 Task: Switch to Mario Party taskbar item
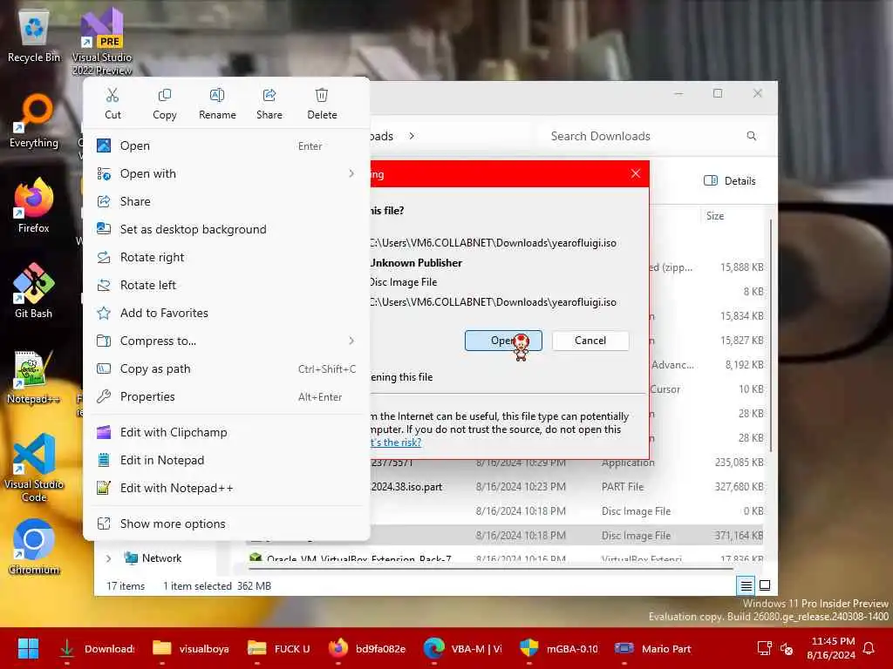point(653,648)
